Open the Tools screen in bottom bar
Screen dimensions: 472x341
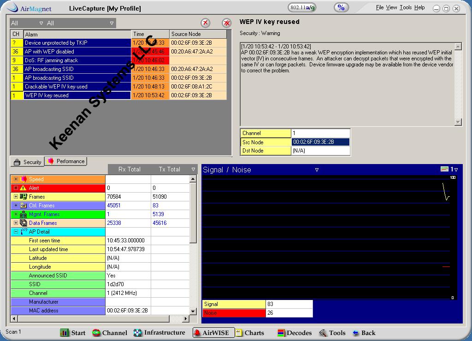(x=332, y=333)
